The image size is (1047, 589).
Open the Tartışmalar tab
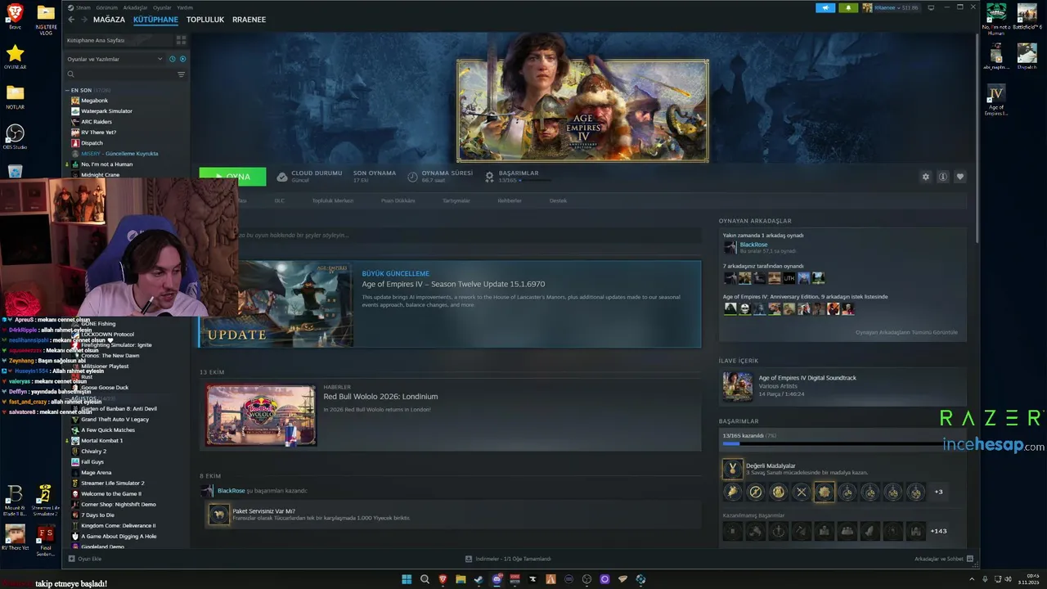456,200
